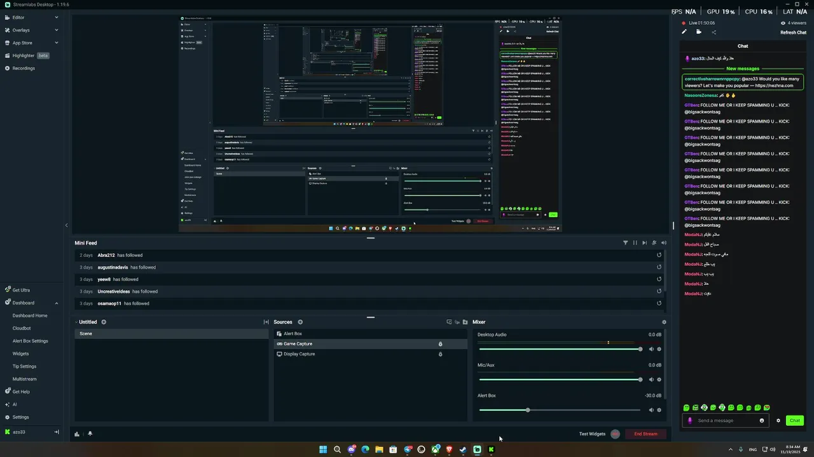Edit stream info with pencil icon
The image size is (814, 457).
click(x=684, y=32)
